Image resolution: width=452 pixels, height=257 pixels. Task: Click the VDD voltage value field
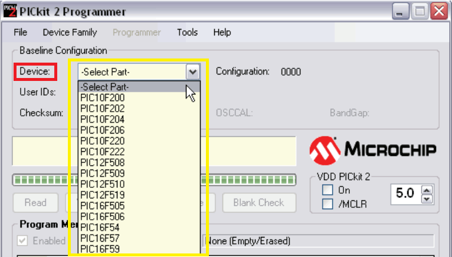(x=405, y=193)
